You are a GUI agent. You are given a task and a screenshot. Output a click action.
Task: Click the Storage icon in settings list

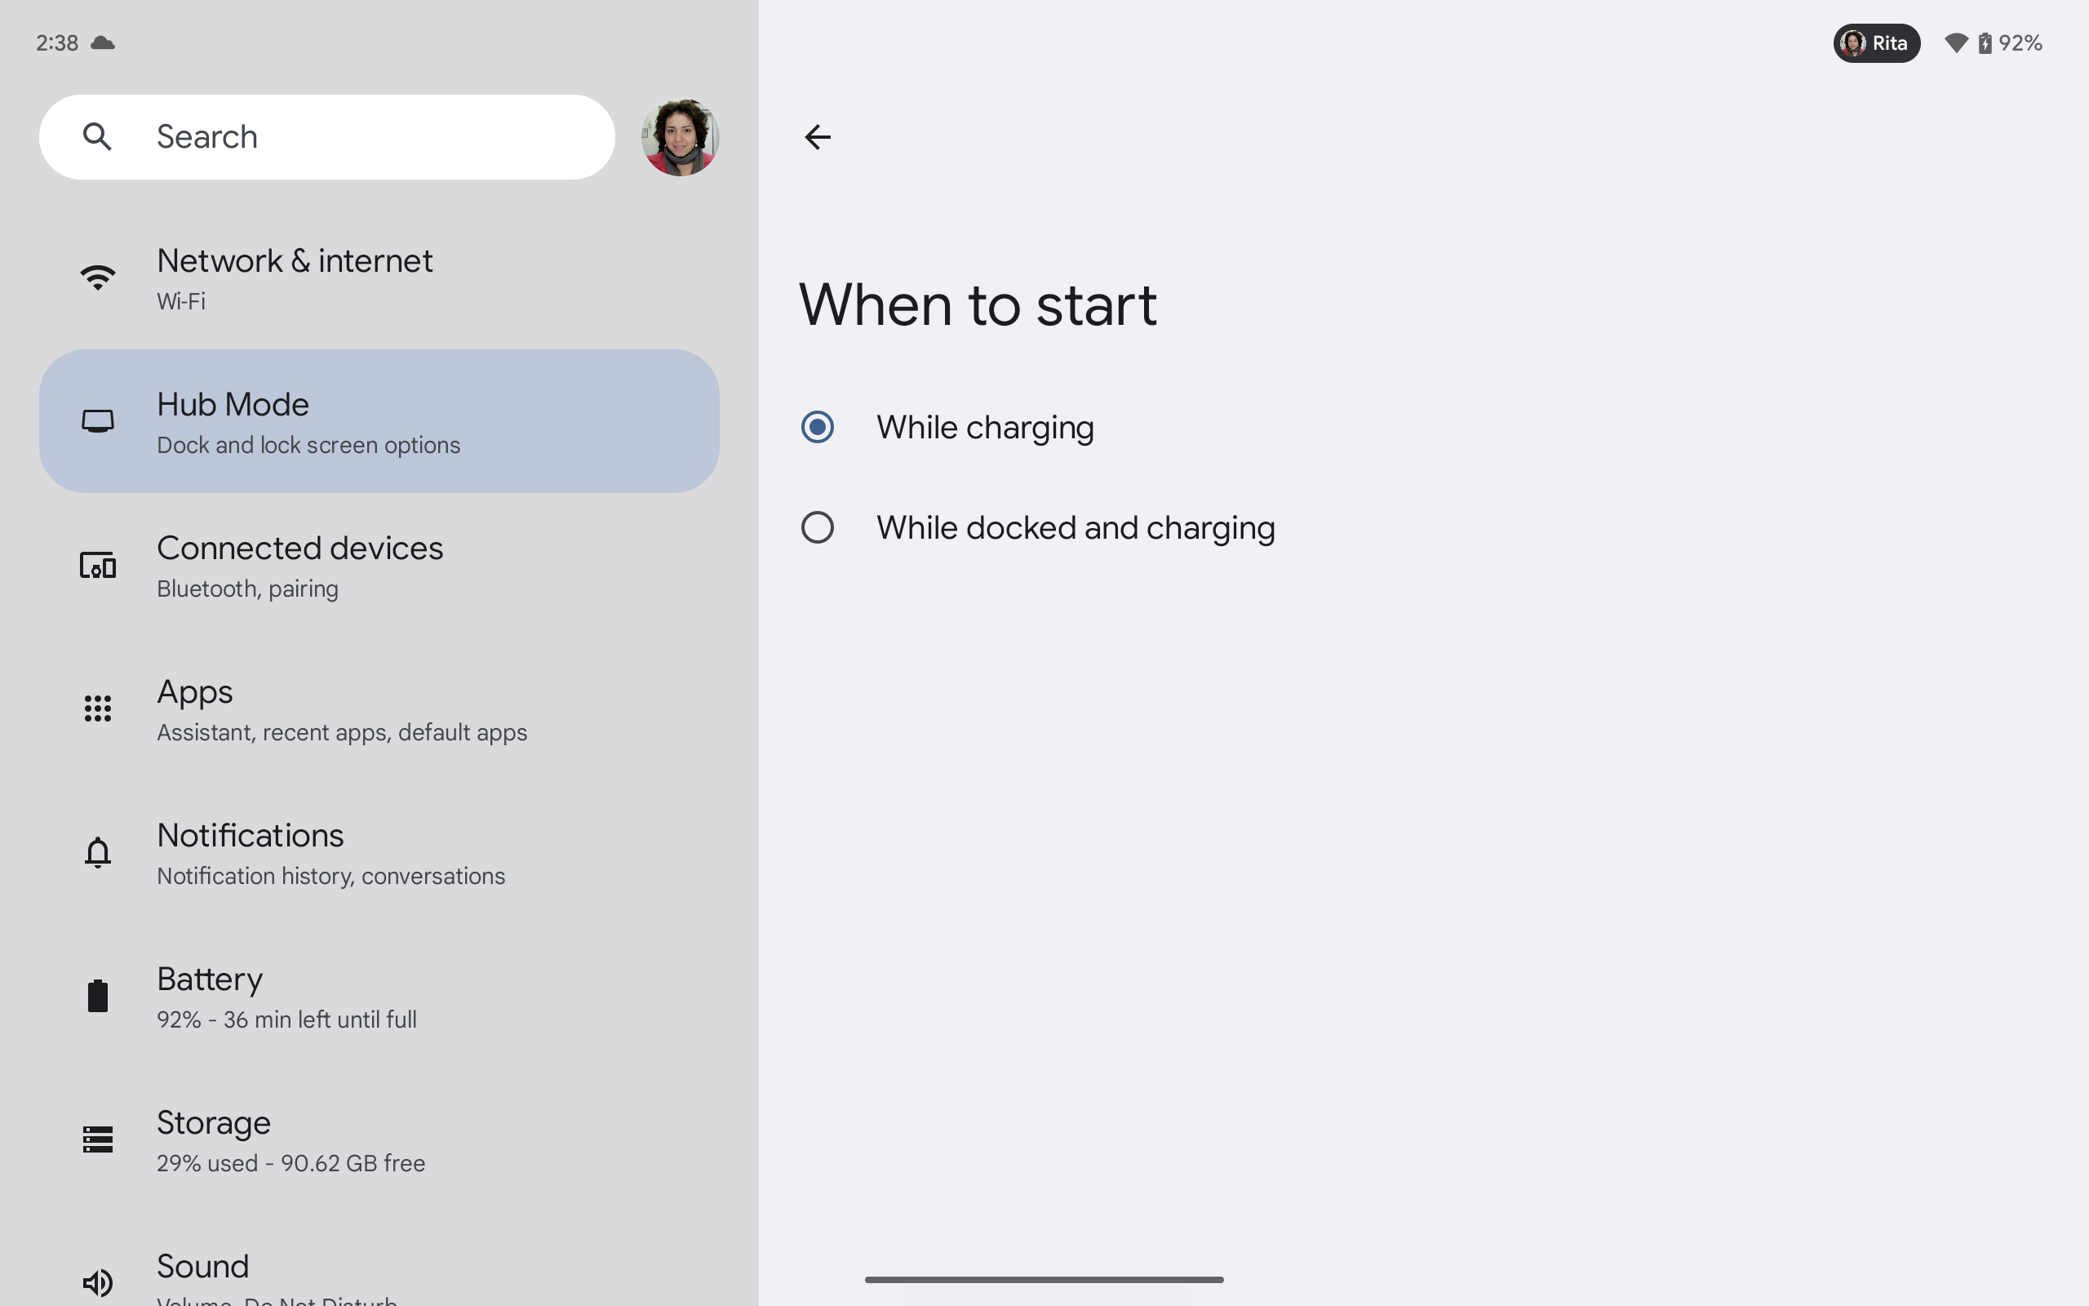[x=98, y=1139]
